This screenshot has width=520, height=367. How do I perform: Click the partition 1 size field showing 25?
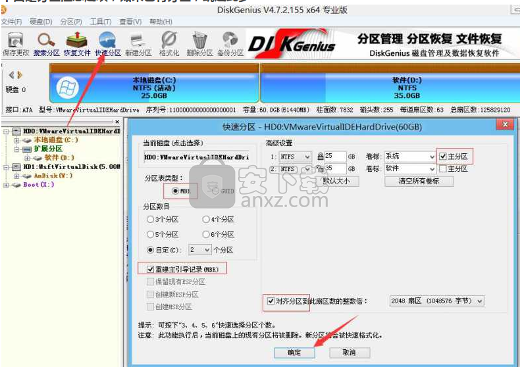(x=335, y=156)
